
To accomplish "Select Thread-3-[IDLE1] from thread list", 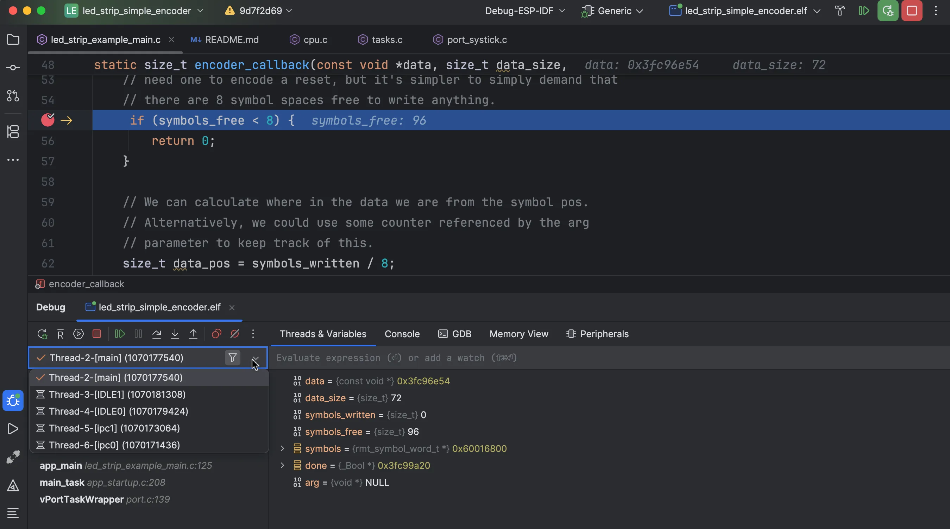I will click(x=117, y=395).
